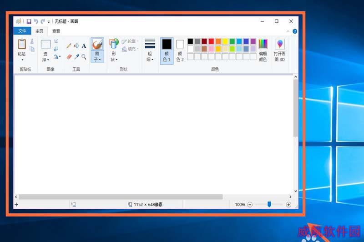The width and height of the screenshot is (364, 242).
Task: Click the Resize icon in Image group
Action: point(56,49)
